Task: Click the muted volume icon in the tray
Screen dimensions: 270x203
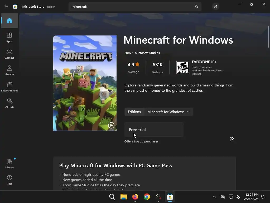Action: (238, 197)
